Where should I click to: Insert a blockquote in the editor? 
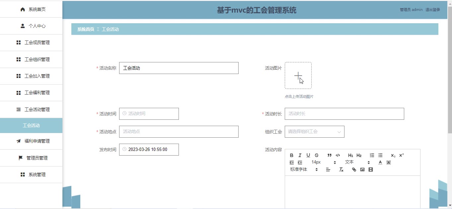pyautogui.click(x=330, y=155)
